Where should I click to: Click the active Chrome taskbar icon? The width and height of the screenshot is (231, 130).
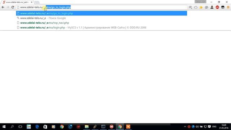coord(120,127)
